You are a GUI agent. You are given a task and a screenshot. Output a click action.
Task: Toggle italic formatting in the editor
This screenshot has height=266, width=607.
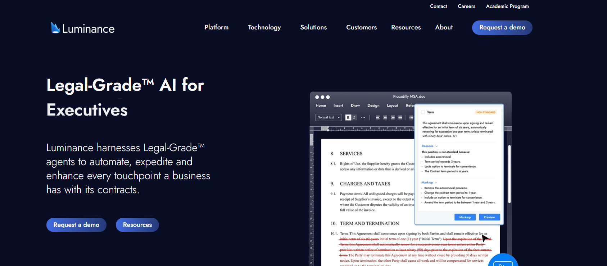pyautogui.click(x=354, y=117)
